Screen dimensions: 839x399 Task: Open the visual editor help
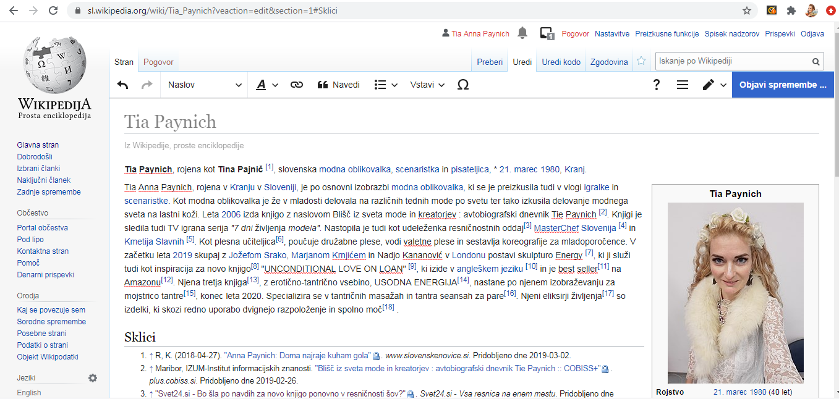pos(656,85)
